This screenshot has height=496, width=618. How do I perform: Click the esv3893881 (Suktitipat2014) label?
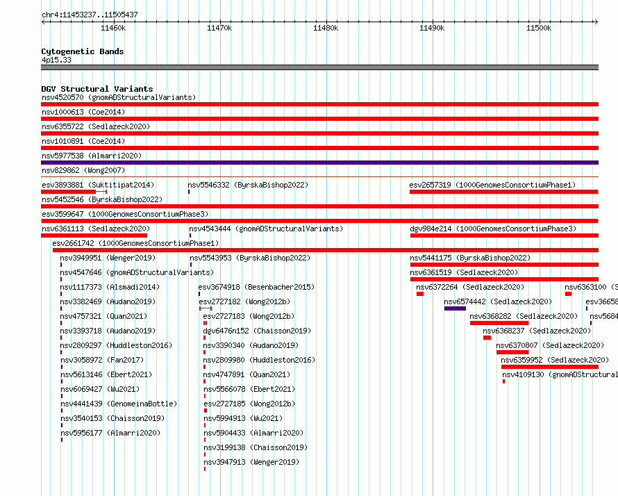click(98, 185)
